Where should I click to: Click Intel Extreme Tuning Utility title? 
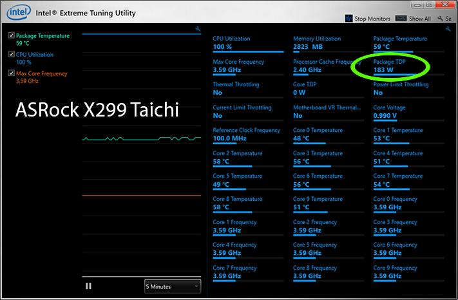[x=86, y=13]
